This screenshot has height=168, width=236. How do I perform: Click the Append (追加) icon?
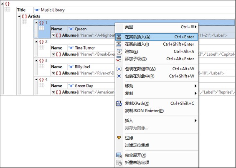(119, 52)
